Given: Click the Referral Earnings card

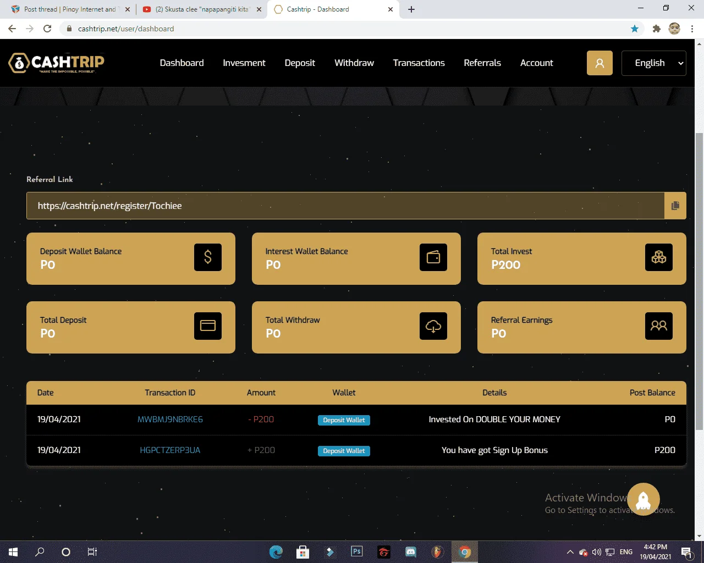Looking at the screenshot, I should (x=582, y=327).
